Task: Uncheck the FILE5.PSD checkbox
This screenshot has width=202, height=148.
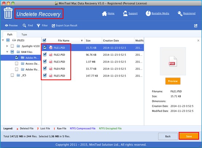Action: [45, 75]
